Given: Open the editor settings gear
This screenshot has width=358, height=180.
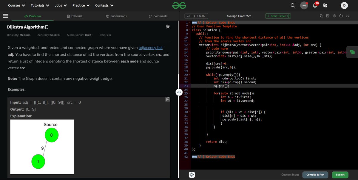Looking at the screenshot, I should pos(334,16).
